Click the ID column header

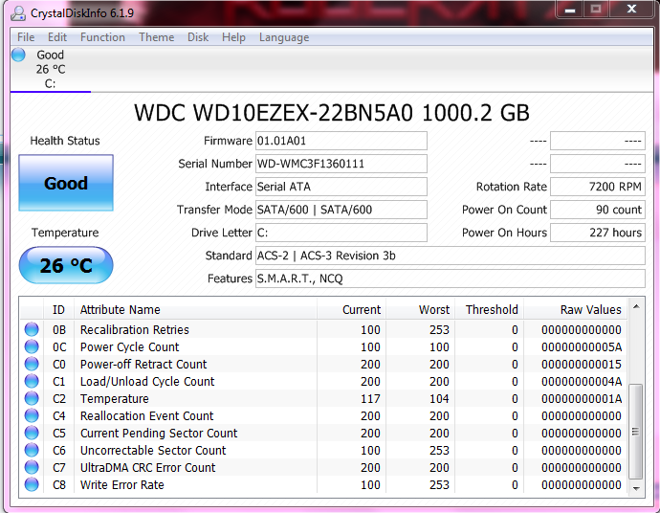coord(58,309)
